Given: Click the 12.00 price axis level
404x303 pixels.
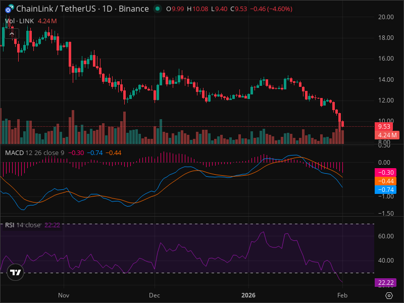Looking at the screenshot, I should [x=386, y=100].
